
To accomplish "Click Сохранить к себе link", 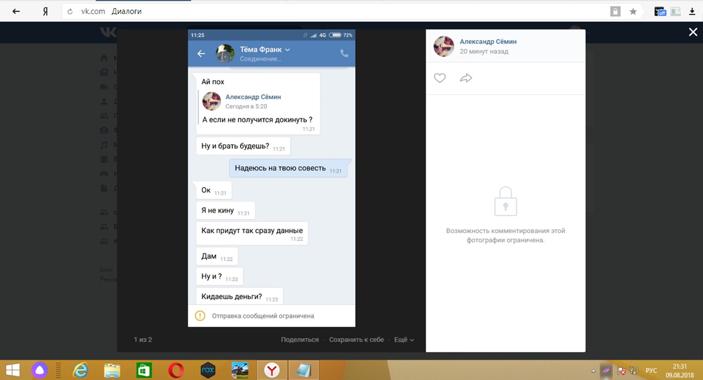I will (x=356, y=340).
